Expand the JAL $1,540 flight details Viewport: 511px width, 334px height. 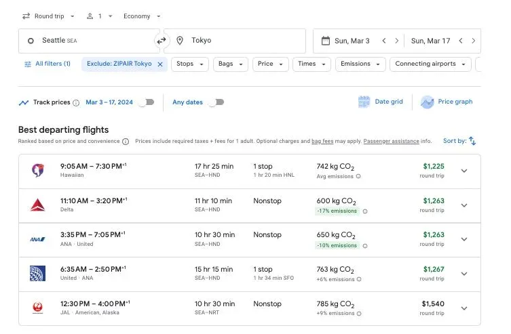[x=464, y=308]
